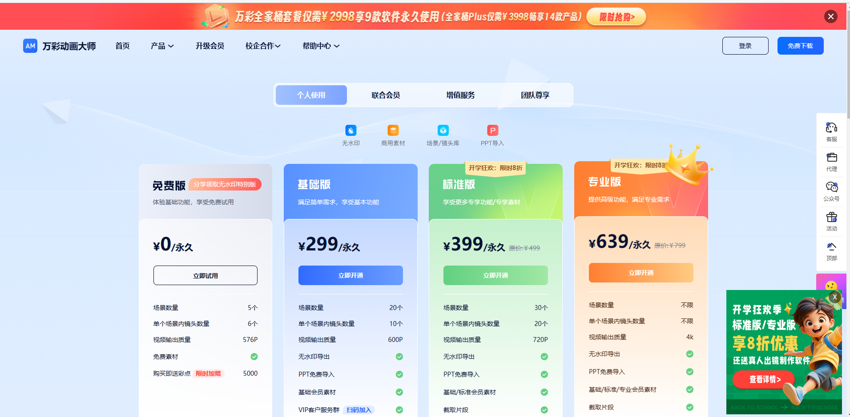Select the 无水印 feature icon
This screenshot has height=417, width=850.
[x=351, y=130]
